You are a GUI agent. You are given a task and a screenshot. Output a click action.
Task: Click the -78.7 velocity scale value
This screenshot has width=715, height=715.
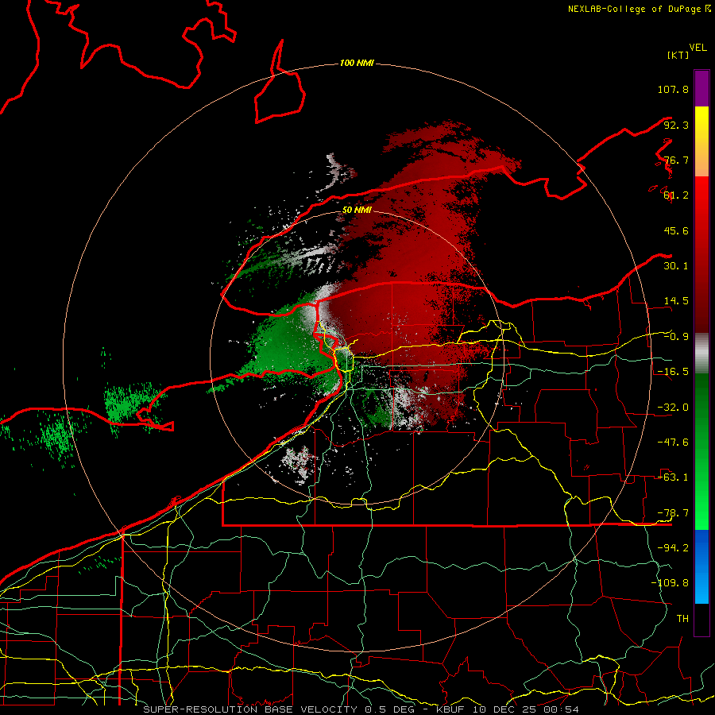coord(673,513)
